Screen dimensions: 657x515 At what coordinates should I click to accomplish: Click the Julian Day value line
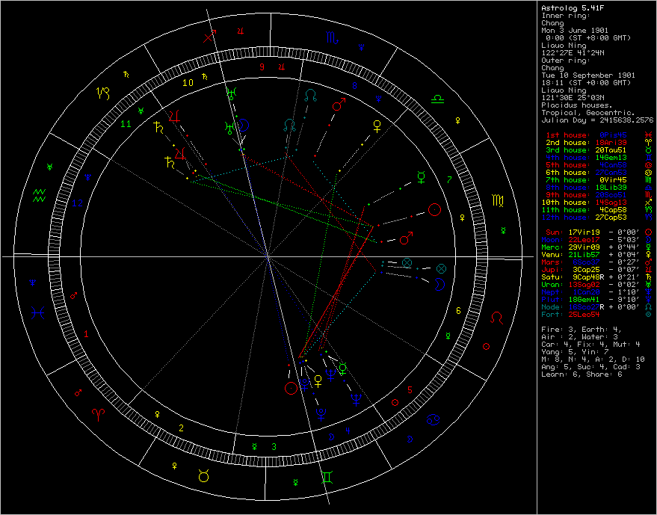[x=597, y=120]
